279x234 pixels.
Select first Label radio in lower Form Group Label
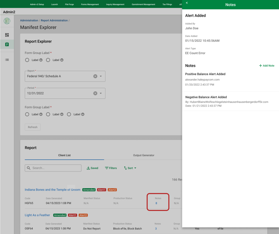tap(27, 114)
